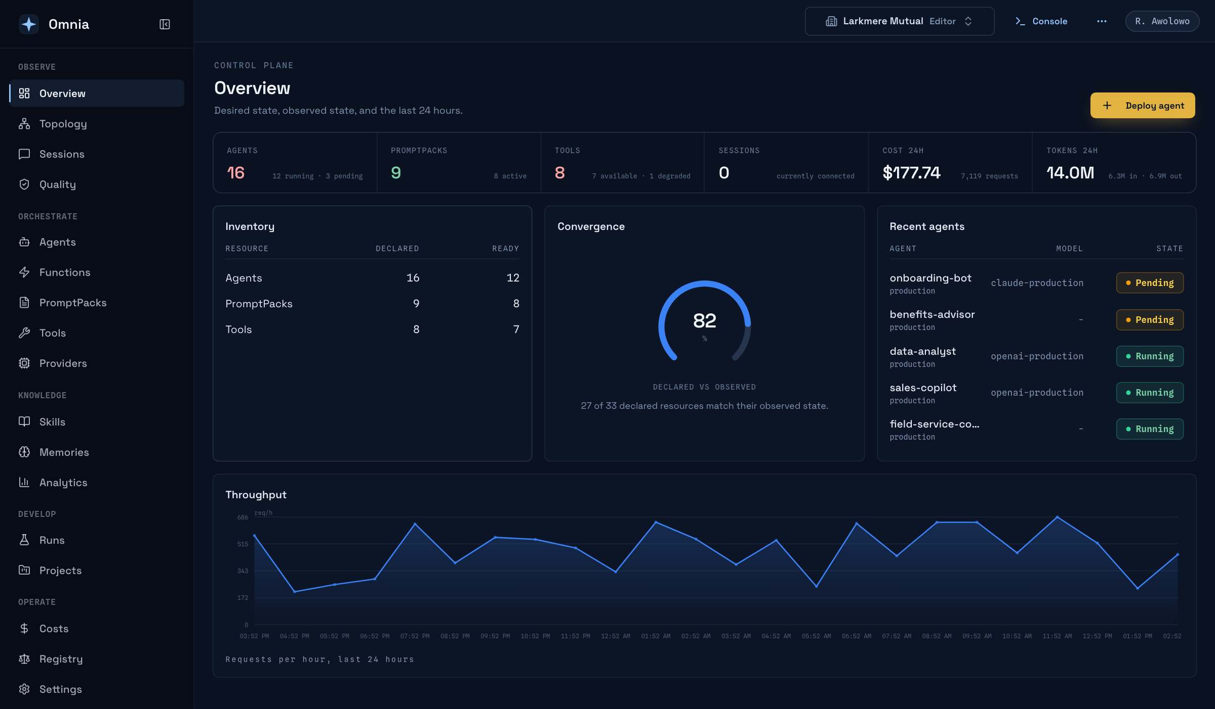Viewport: 1215px width, 709px height.
Task: Open the Console link
Action: (x=1041, y=21)
